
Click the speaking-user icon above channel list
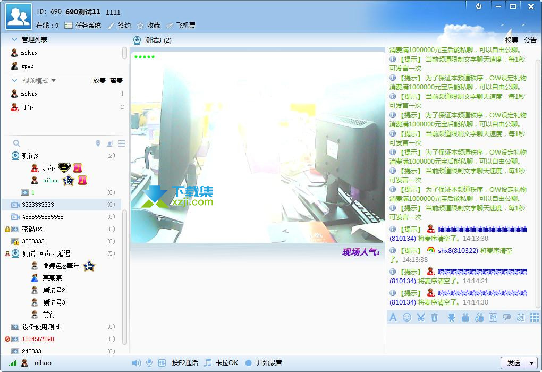coord(111,143)
